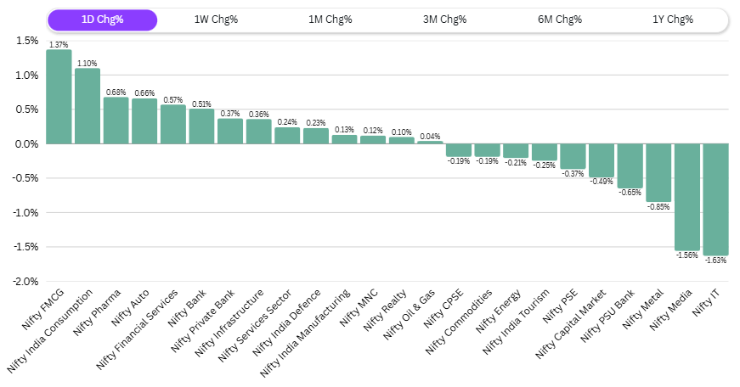
Task: Open the 1M Chg% tab
Action: click(330, 20)
